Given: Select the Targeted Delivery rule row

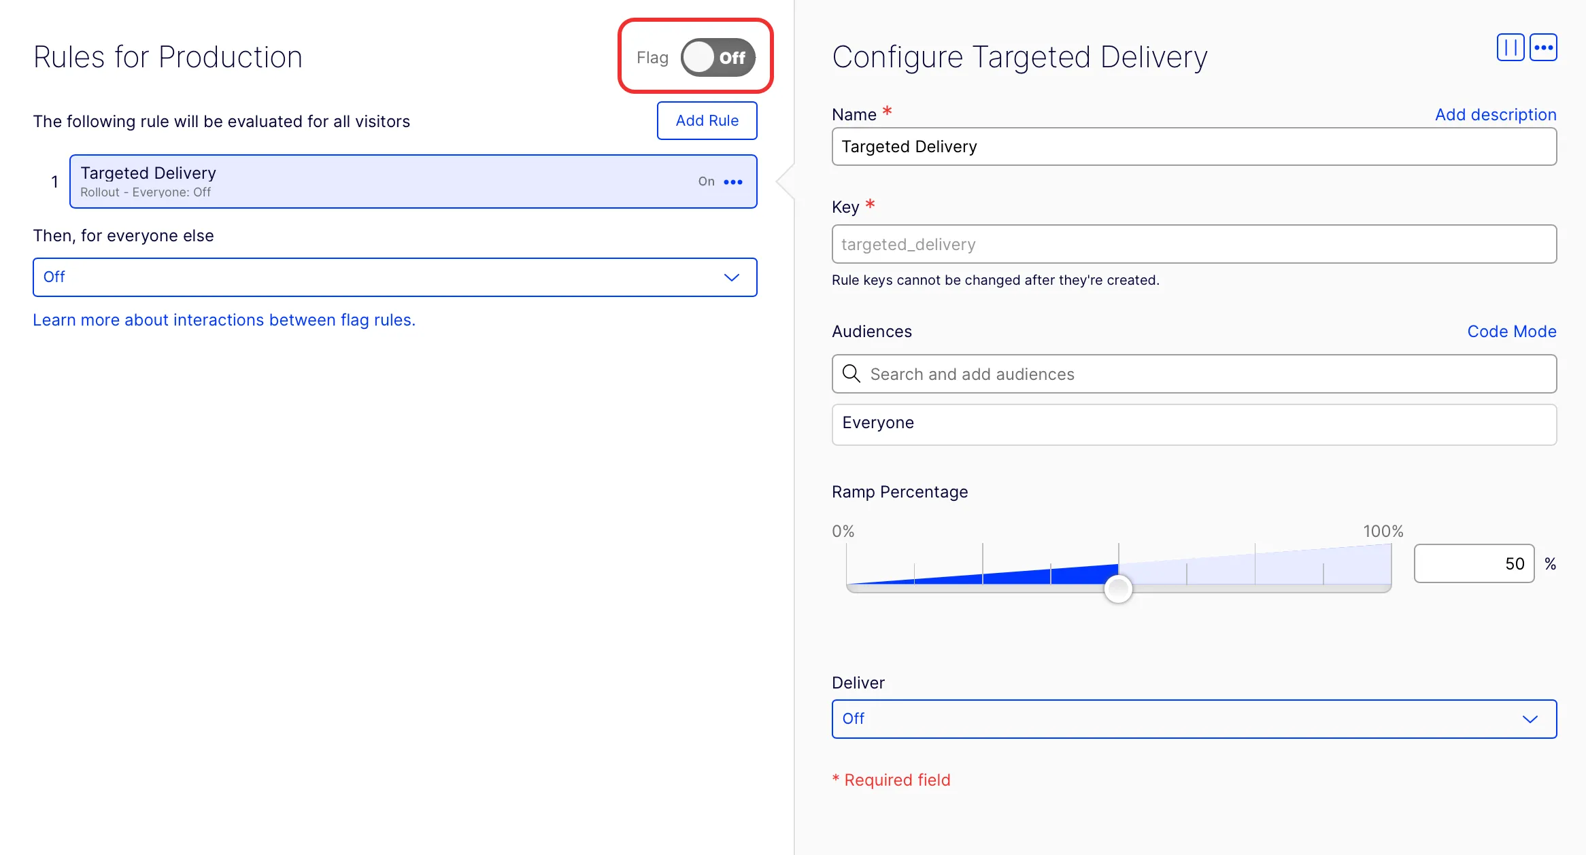Looking at the screenshot, I should pyautogui.click(x=413, y=181).
